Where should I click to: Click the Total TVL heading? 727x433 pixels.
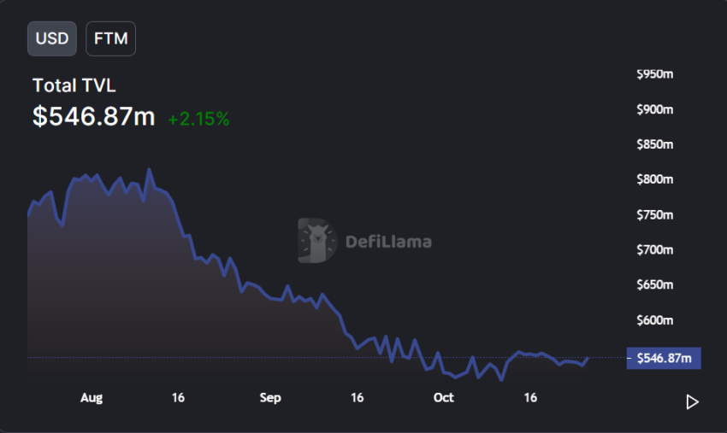[74, 85]
